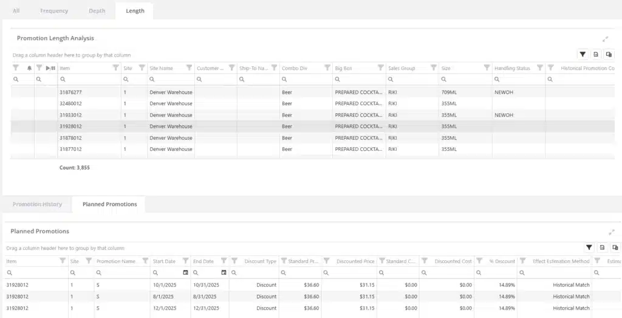Open Start Date column filter icon
The image size is (622, 318).
point(185,261)
